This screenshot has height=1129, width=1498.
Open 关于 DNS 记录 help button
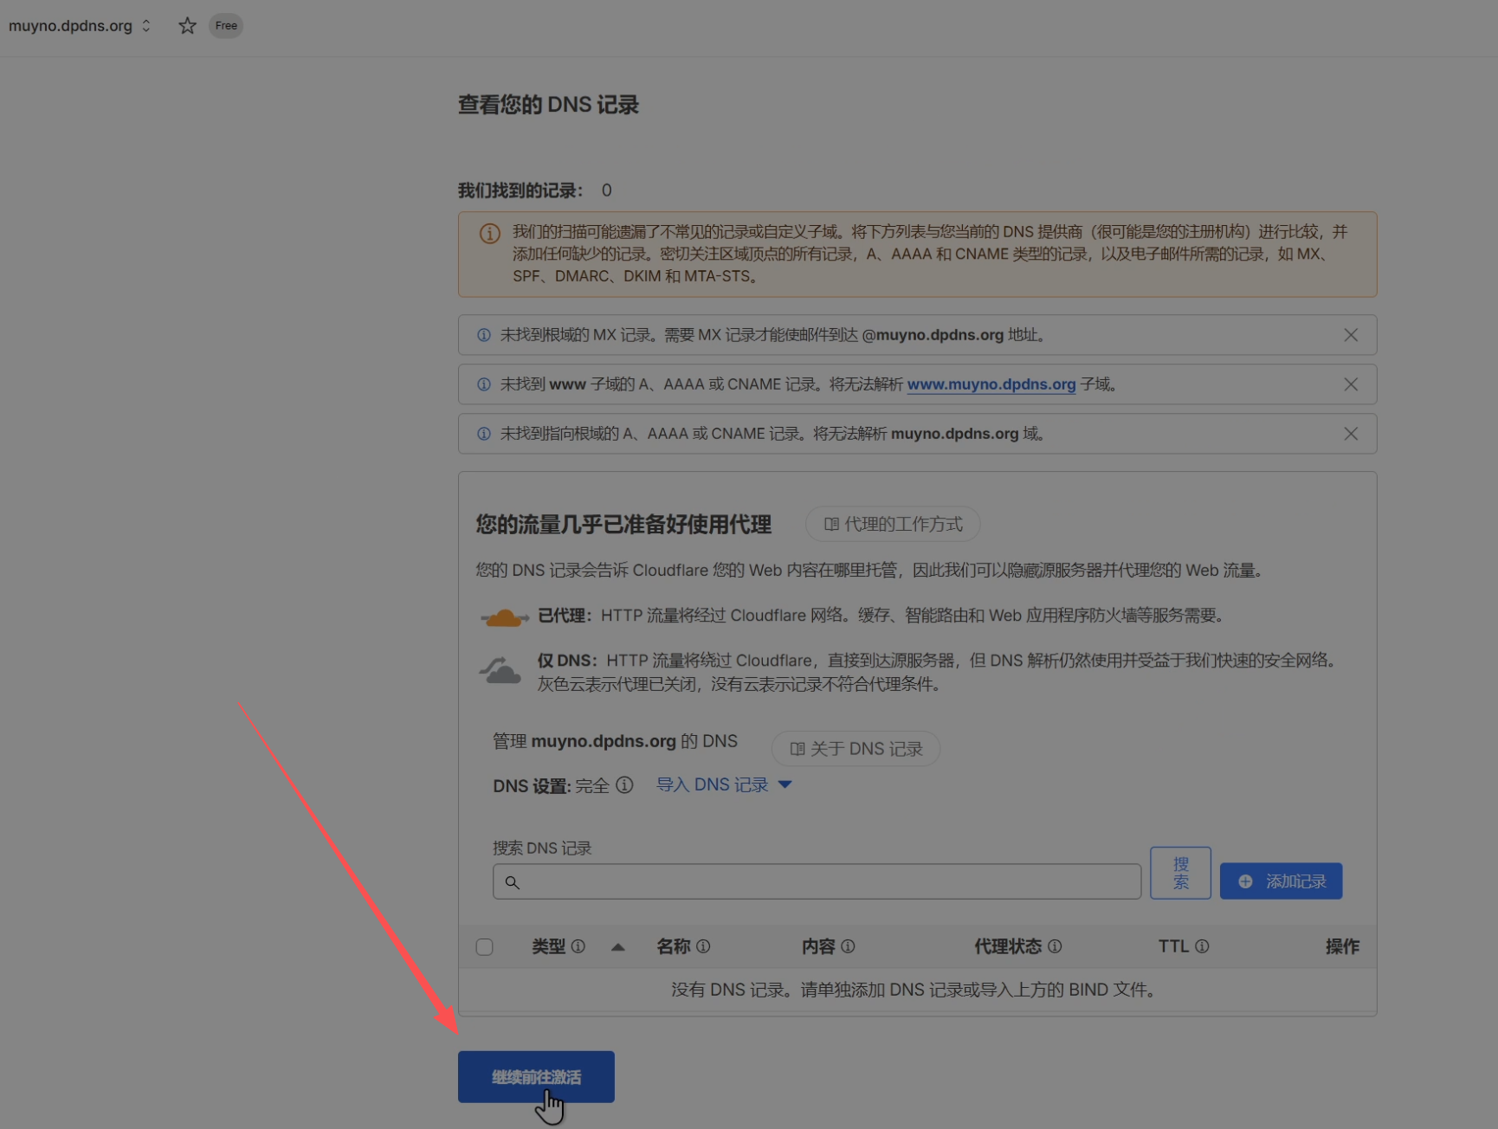pos(856,749)
